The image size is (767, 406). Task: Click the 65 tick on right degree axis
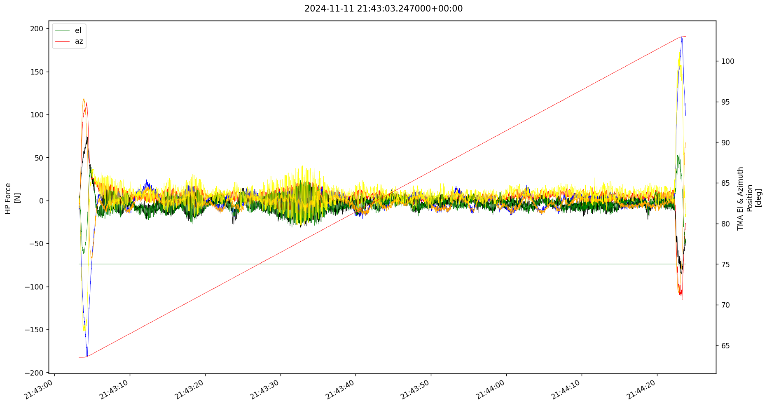pyautogui.click(x=725, y=346)
